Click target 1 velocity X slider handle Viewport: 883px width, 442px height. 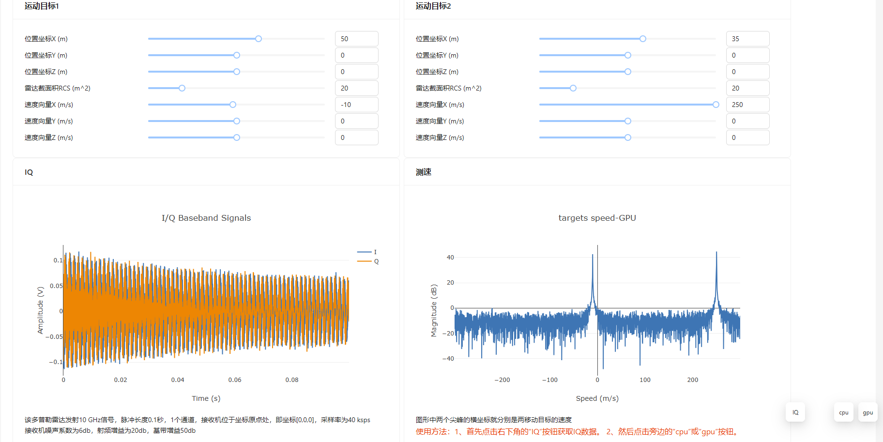click(233, 105)
